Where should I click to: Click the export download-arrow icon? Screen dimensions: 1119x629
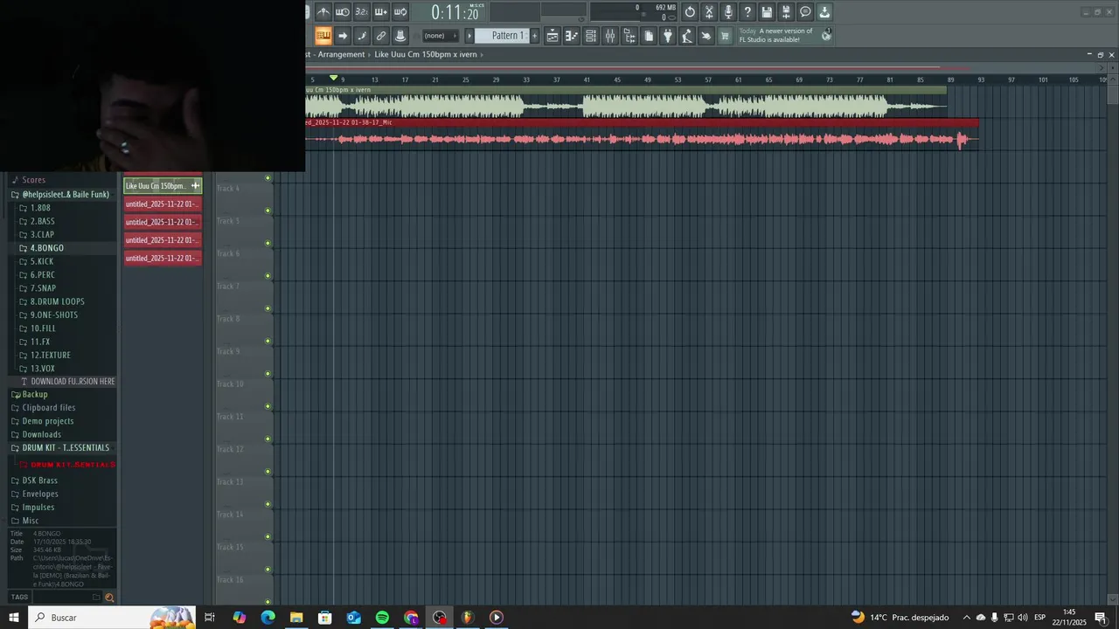[824, 12]
